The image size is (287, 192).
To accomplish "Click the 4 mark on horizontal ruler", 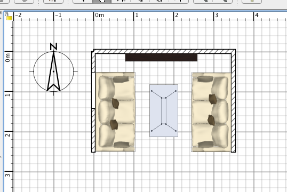I will coord(257,15).
